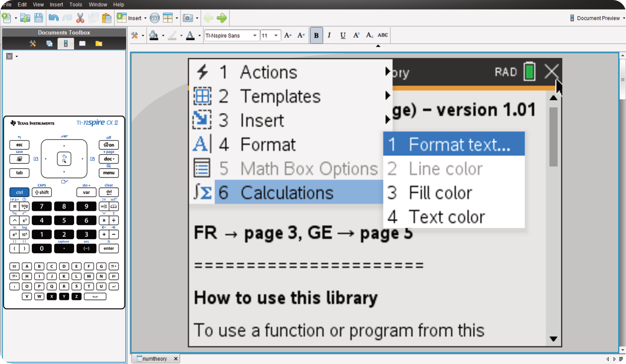The image size is (626, 364).
Task: Open the font size 11 dropdown
Action: [x=276, y=36]
